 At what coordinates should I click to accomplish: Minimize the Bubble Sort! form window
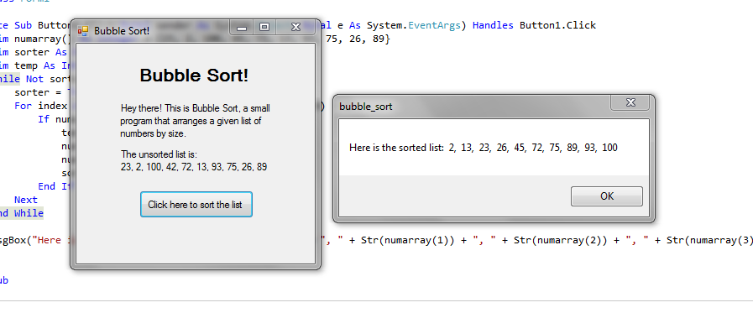[242, 28]
